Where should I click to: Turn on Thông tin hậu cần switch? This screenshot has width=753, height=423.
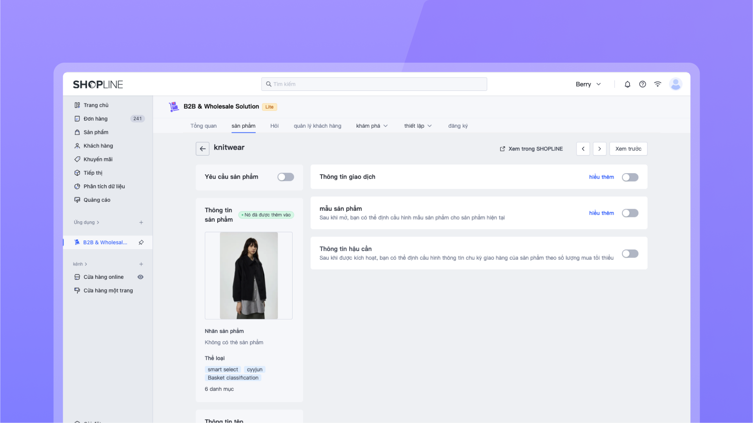pos(630,254)
